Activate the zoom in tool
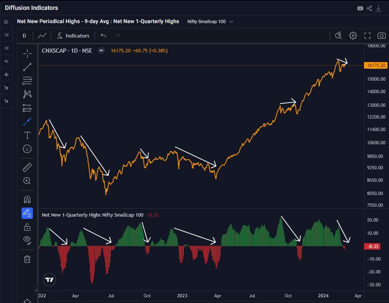389x303 pixels. coord(27,181)
